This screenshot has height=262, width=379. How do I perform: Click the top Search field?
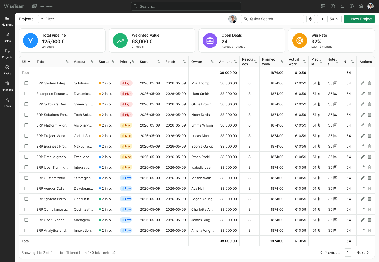point(186,6)
